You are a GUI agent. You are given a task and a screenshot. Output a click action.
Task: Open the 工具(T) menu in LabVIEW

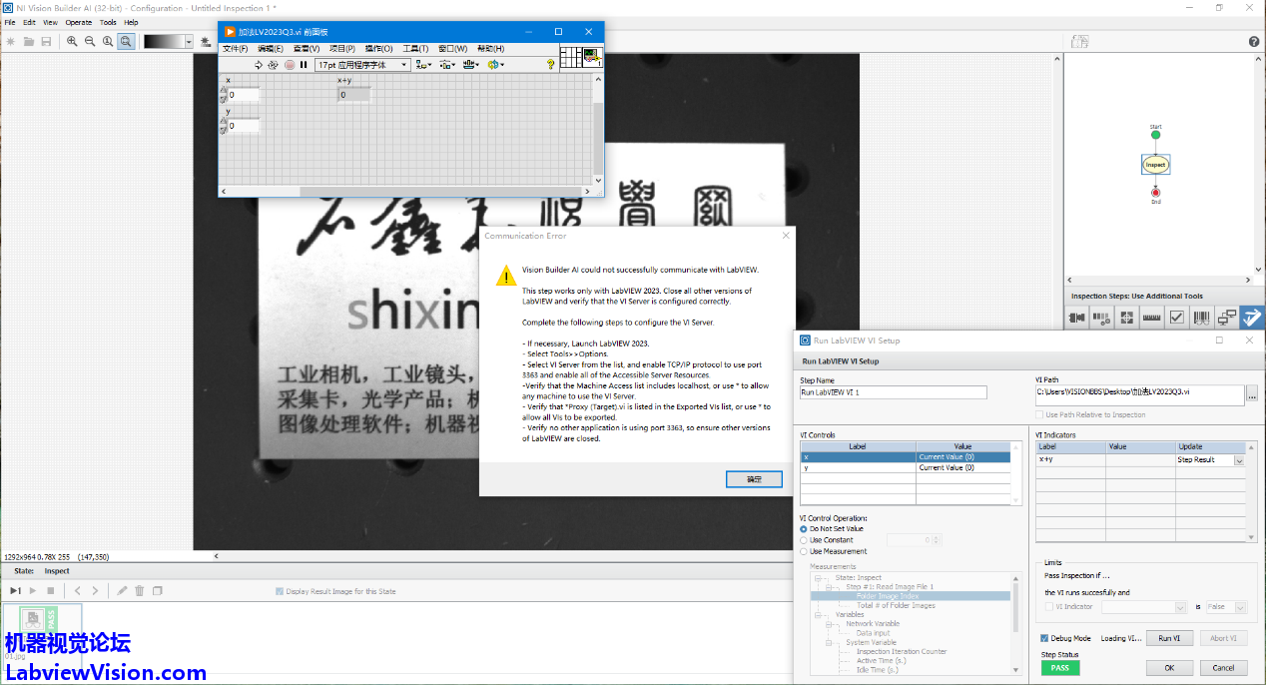pyautogui.click(x=415, y=49)
